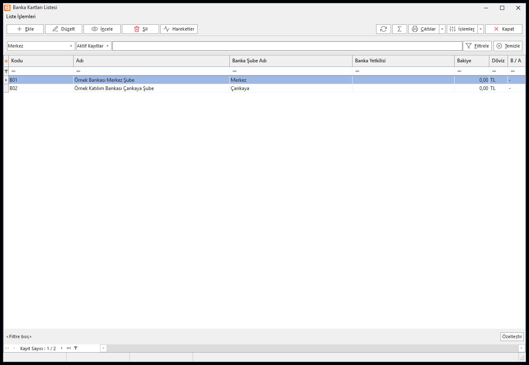Open the Merkez branch dropdown
The height and width of the screenshot is (365, 529).
coord(41,46)
